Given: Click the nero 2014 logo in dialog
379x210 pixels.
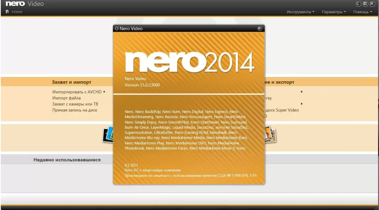Looking at the screenshot, I should [x=189, y=62].
